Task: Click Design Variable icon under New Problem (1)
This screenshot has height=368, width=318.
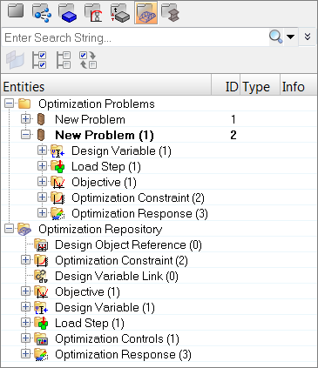Action: click(58, 151)
